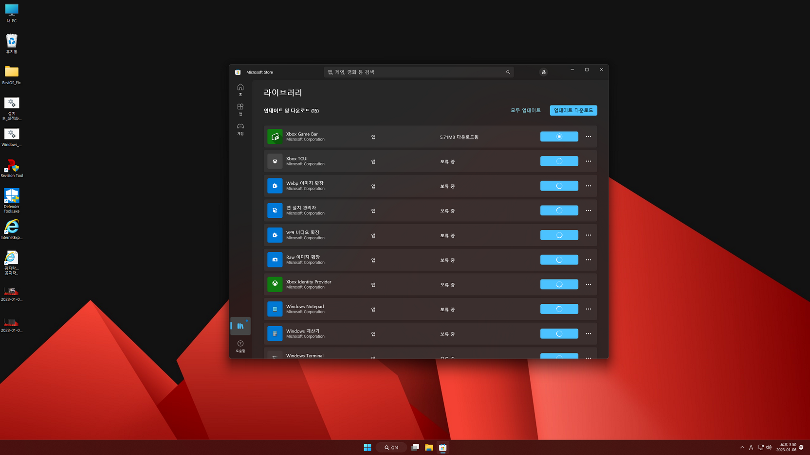Screen dimensions: 810x455
Task: Open the clock showing 오후 3:50
Action: tap(786, 447)
